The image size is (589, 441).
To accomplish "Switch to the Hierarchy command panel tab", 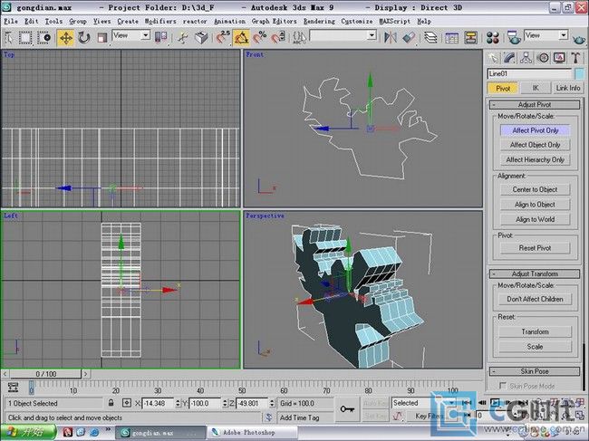I will 526,58.
